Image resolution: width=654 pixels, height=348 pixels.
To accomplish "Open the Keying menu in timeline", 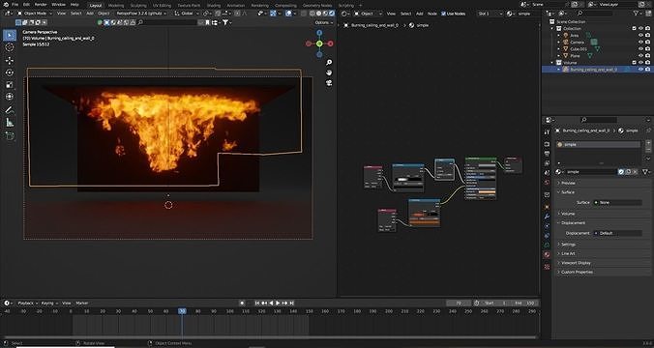I will click(48, 303).
